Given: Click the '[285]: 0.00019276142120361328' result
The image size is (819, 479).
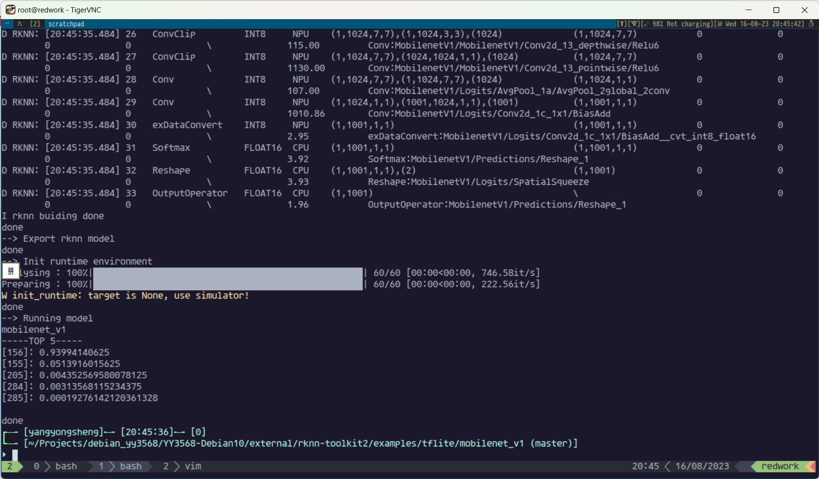Looking at the screenshot, I should click(x=80, y=398).
